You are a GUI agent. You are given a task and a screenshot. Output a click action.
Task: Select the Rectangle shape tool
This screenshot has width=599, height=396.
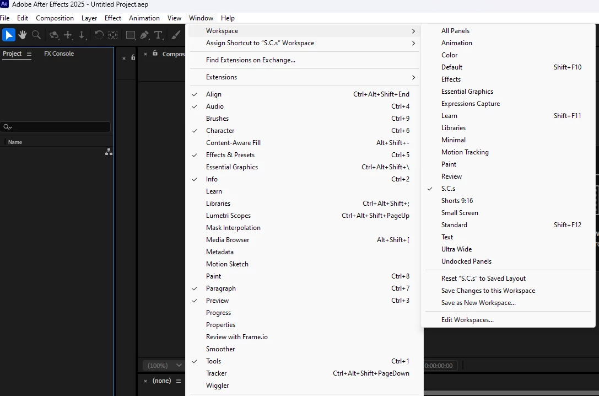(x=131, y=35)
